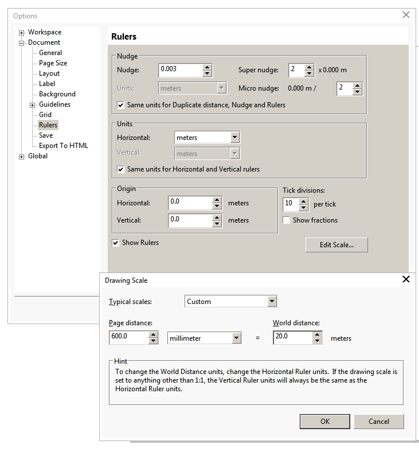Viewport: 419px width, 452px height.
Task: Enable Show fractions checkbox
Action: tap(286, 220)
